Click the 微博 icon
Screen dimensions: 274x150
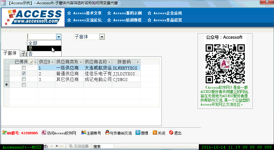point(138,132)
